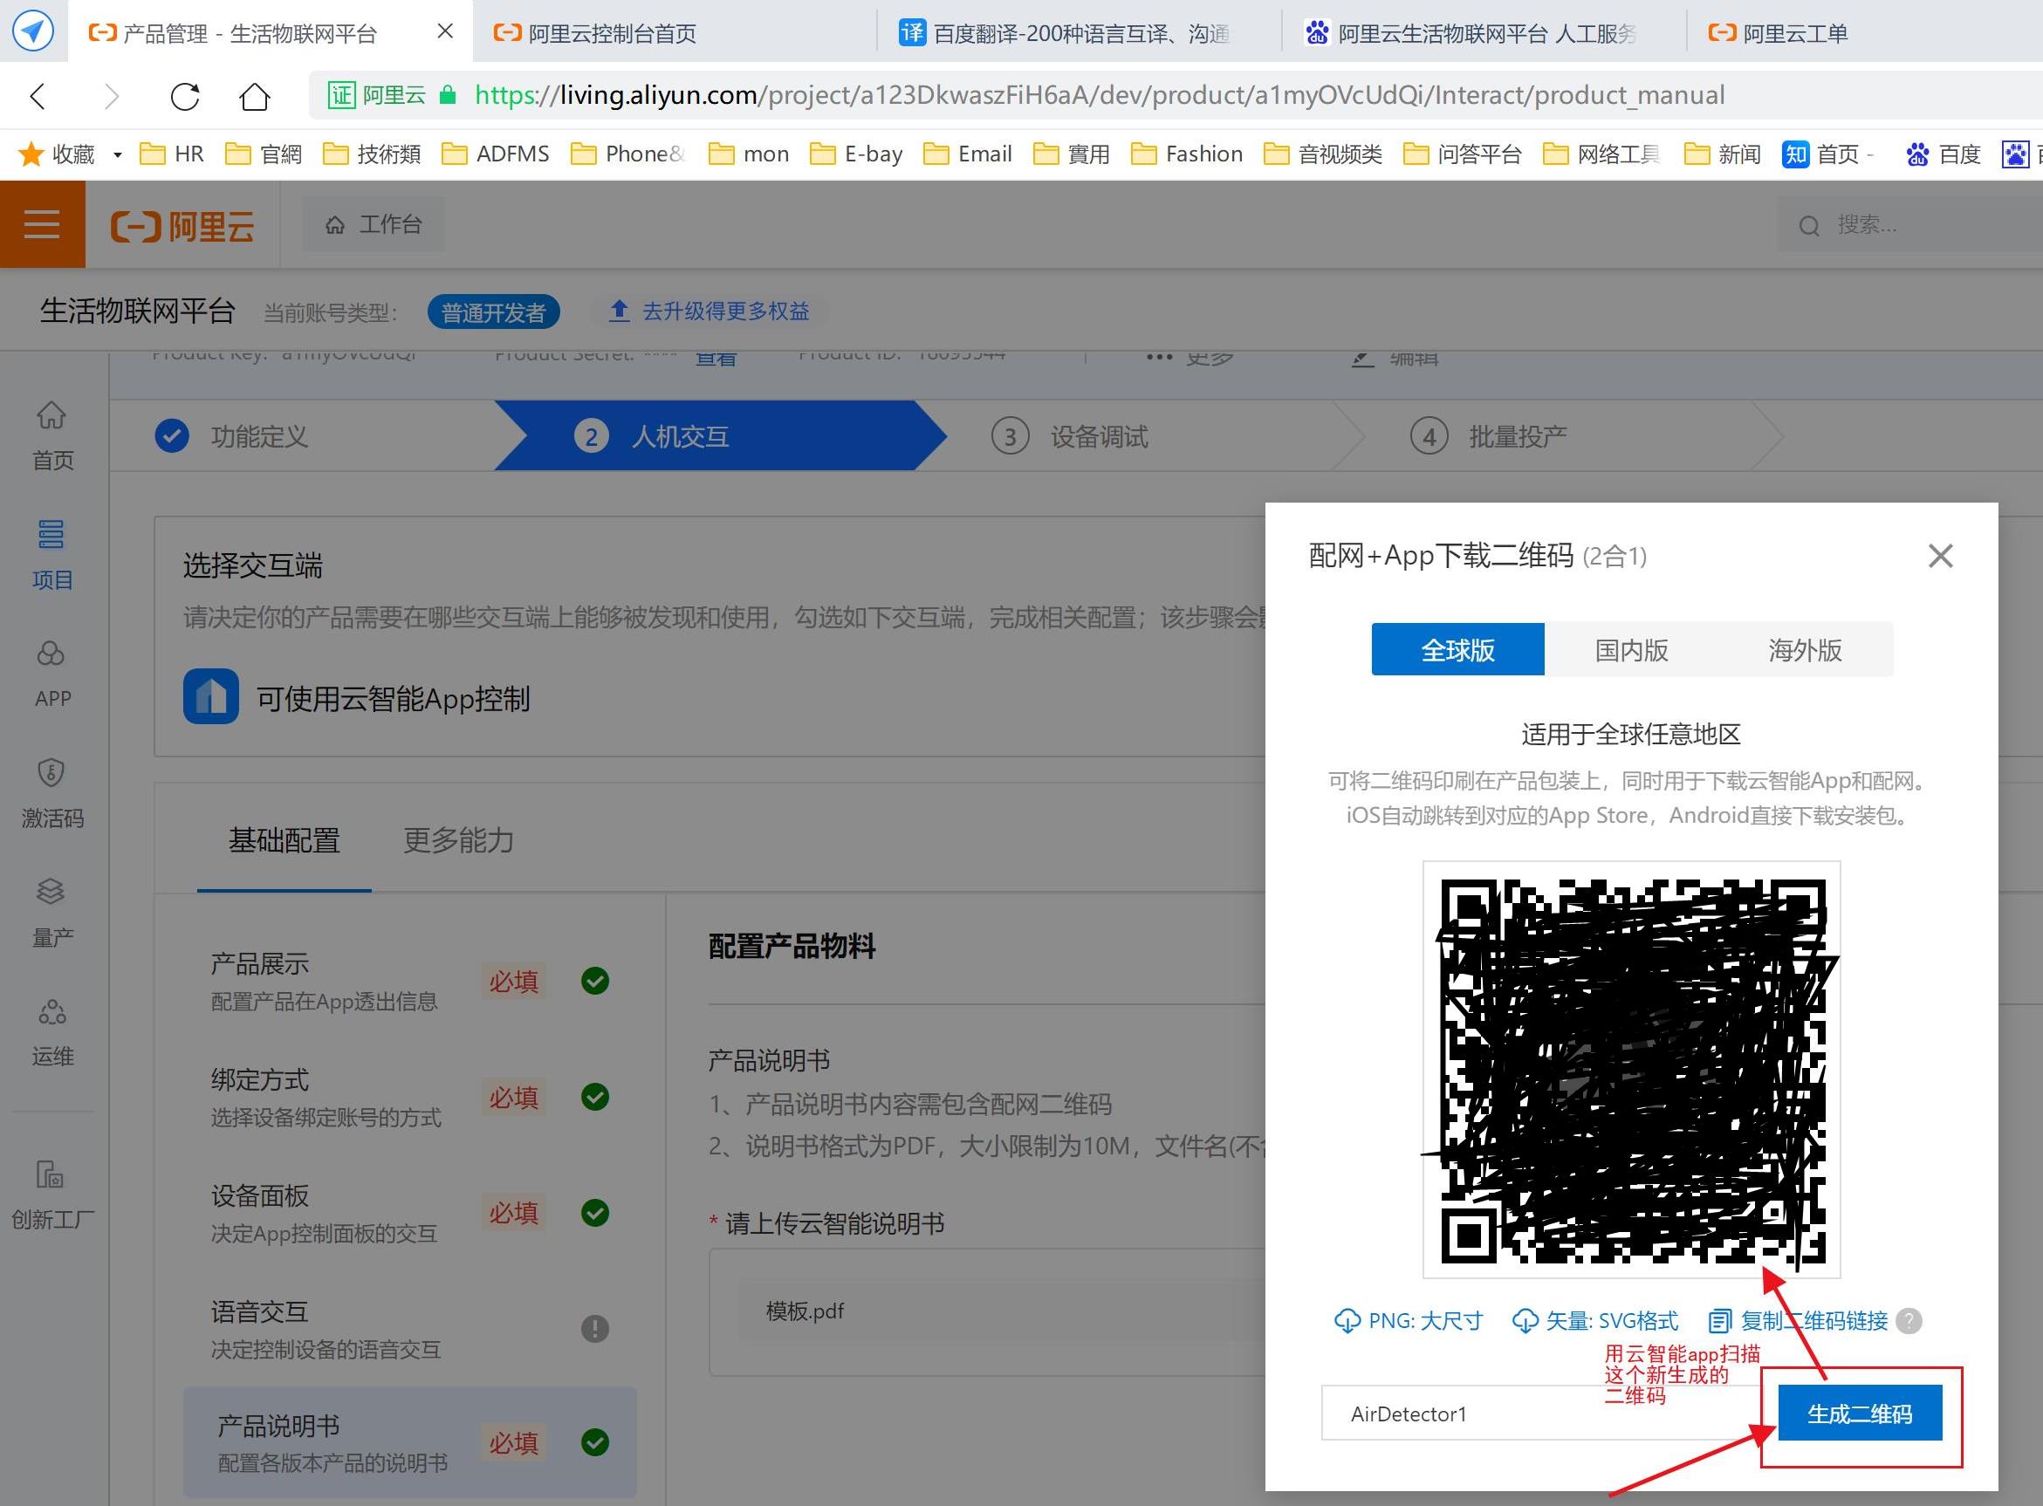The image size is (2043, 1506).
Task: Go to step 4 批量投产
Action: pos(1489,436)
